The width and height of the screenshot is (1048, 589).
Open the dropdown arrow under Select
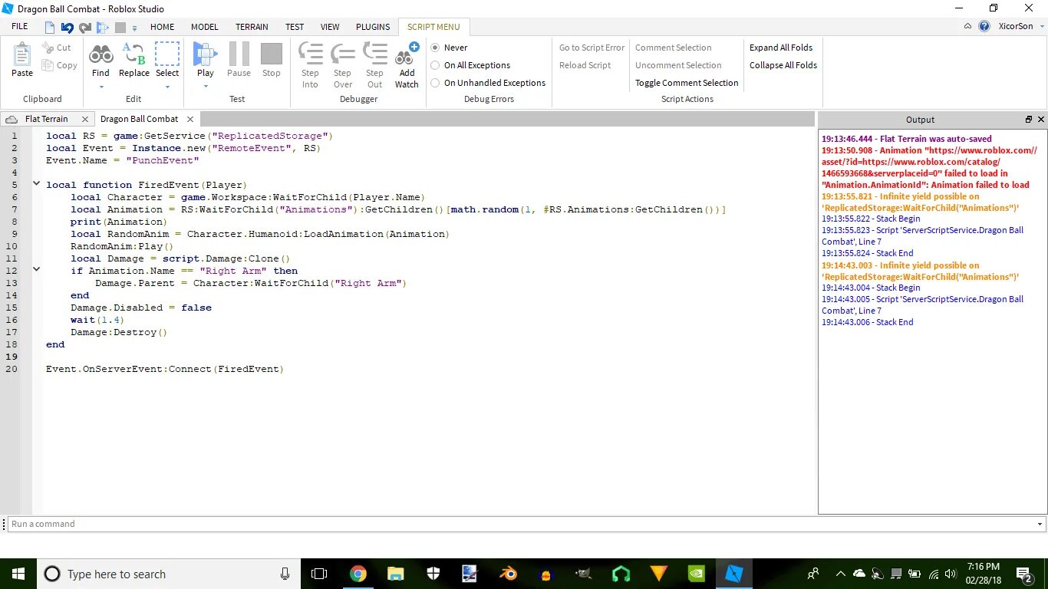click(167, 87)
